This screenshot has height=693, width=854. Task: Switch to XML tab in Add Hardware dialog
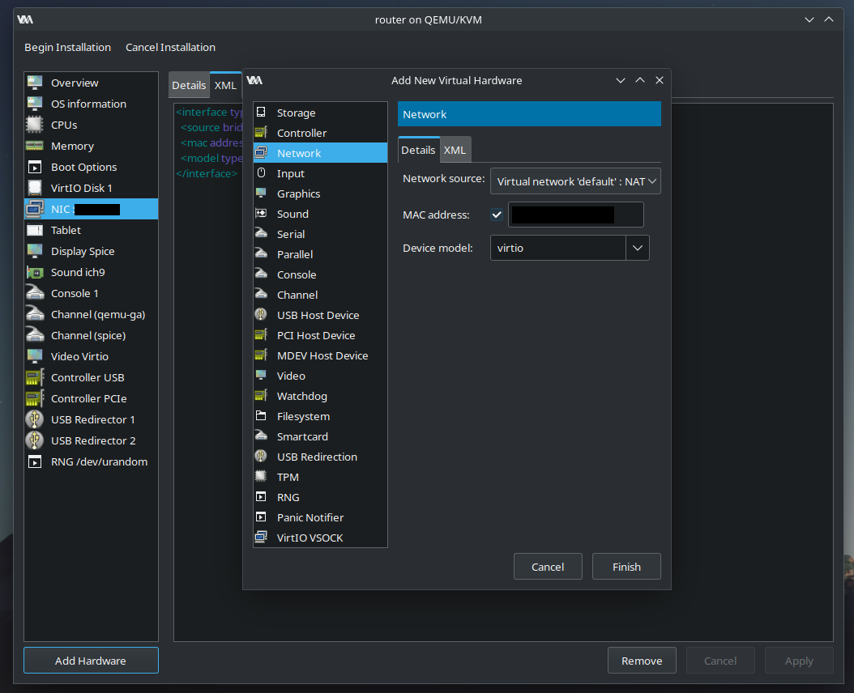[x=455, y=150]
